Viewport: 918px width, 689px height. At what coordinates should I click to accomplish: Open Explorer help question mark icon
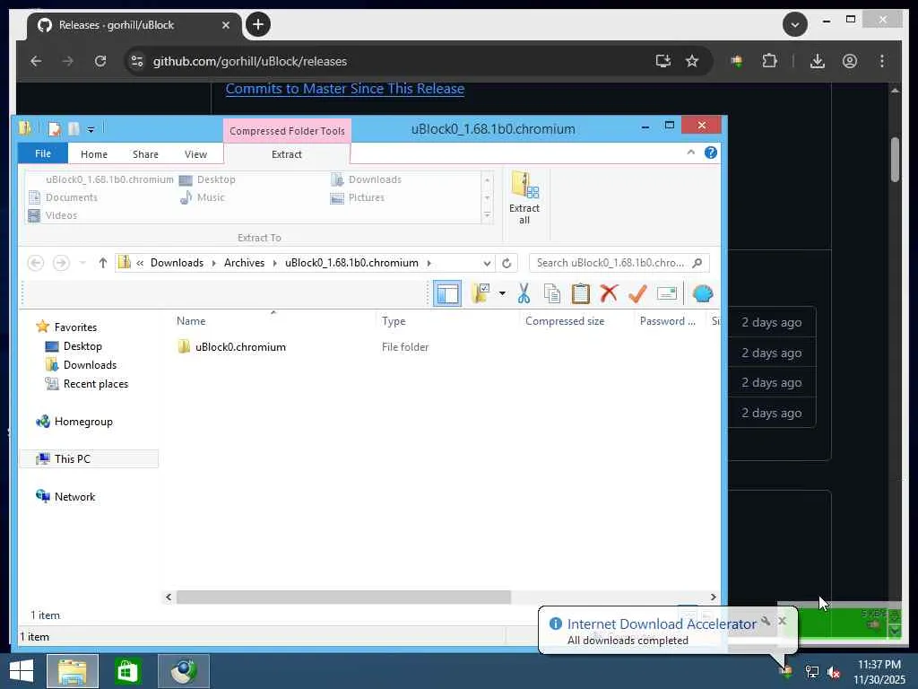click(x=711, y=153)
